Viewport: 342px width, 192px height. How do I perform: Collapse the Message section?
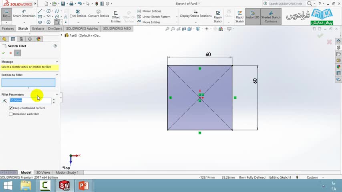(x=57, y=62)
